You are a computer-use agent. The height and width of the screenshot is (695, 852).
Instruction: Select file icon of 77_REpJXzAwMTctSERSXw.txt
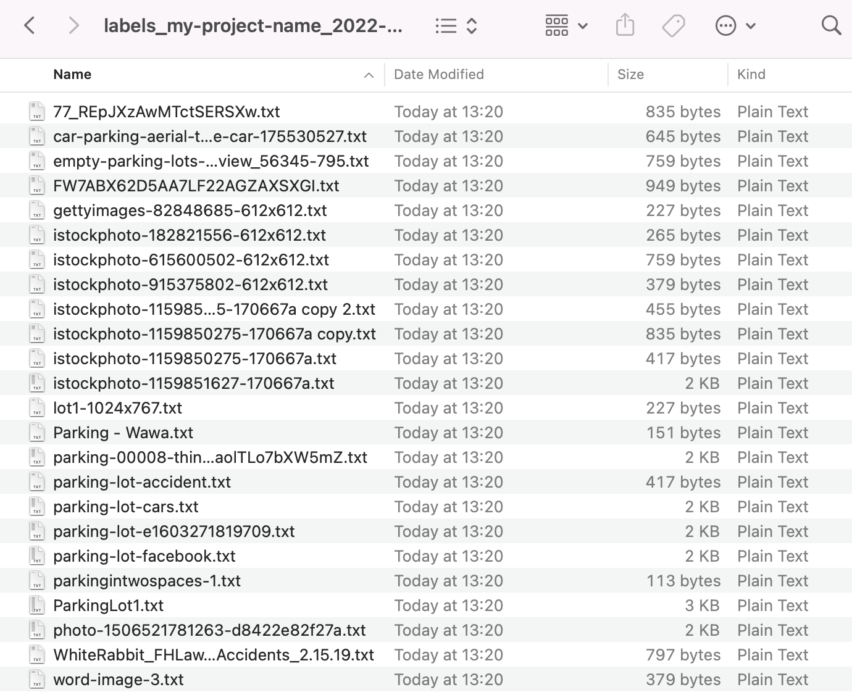(37, 112)
